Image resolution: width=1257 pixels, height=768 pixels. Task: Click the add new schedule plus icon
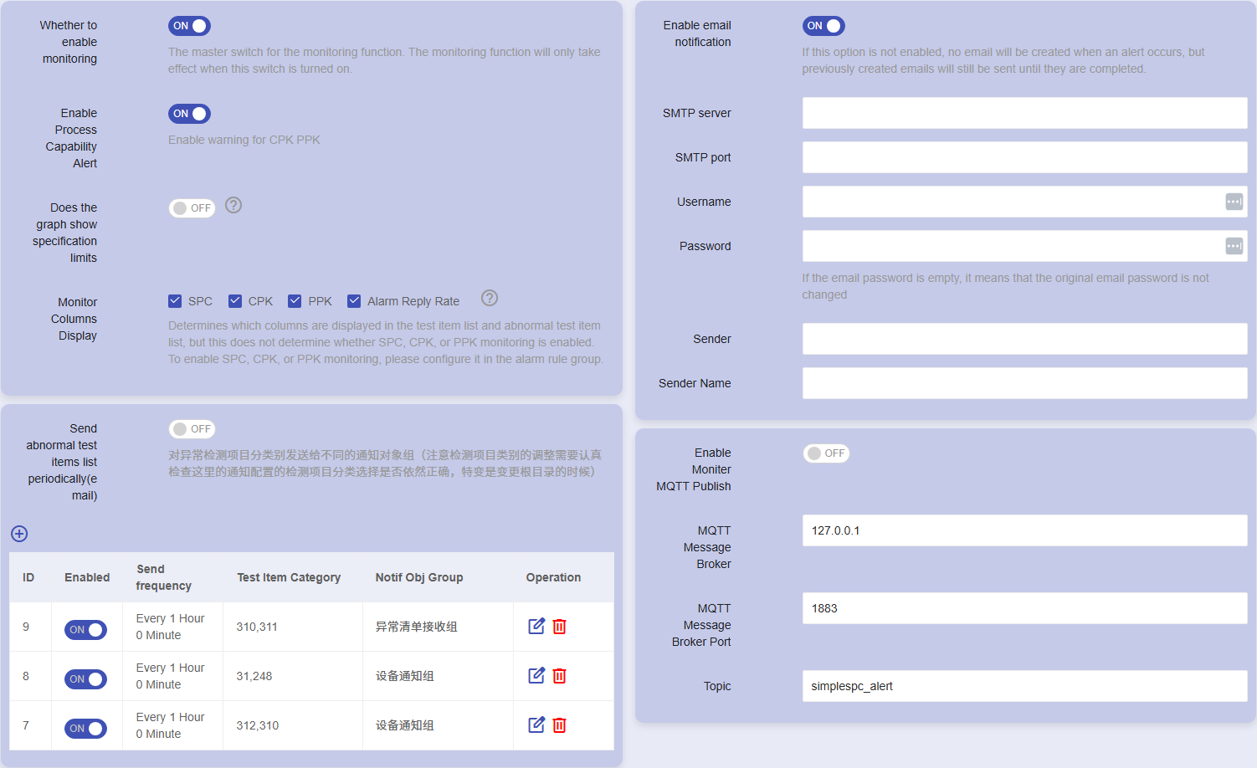19,534
